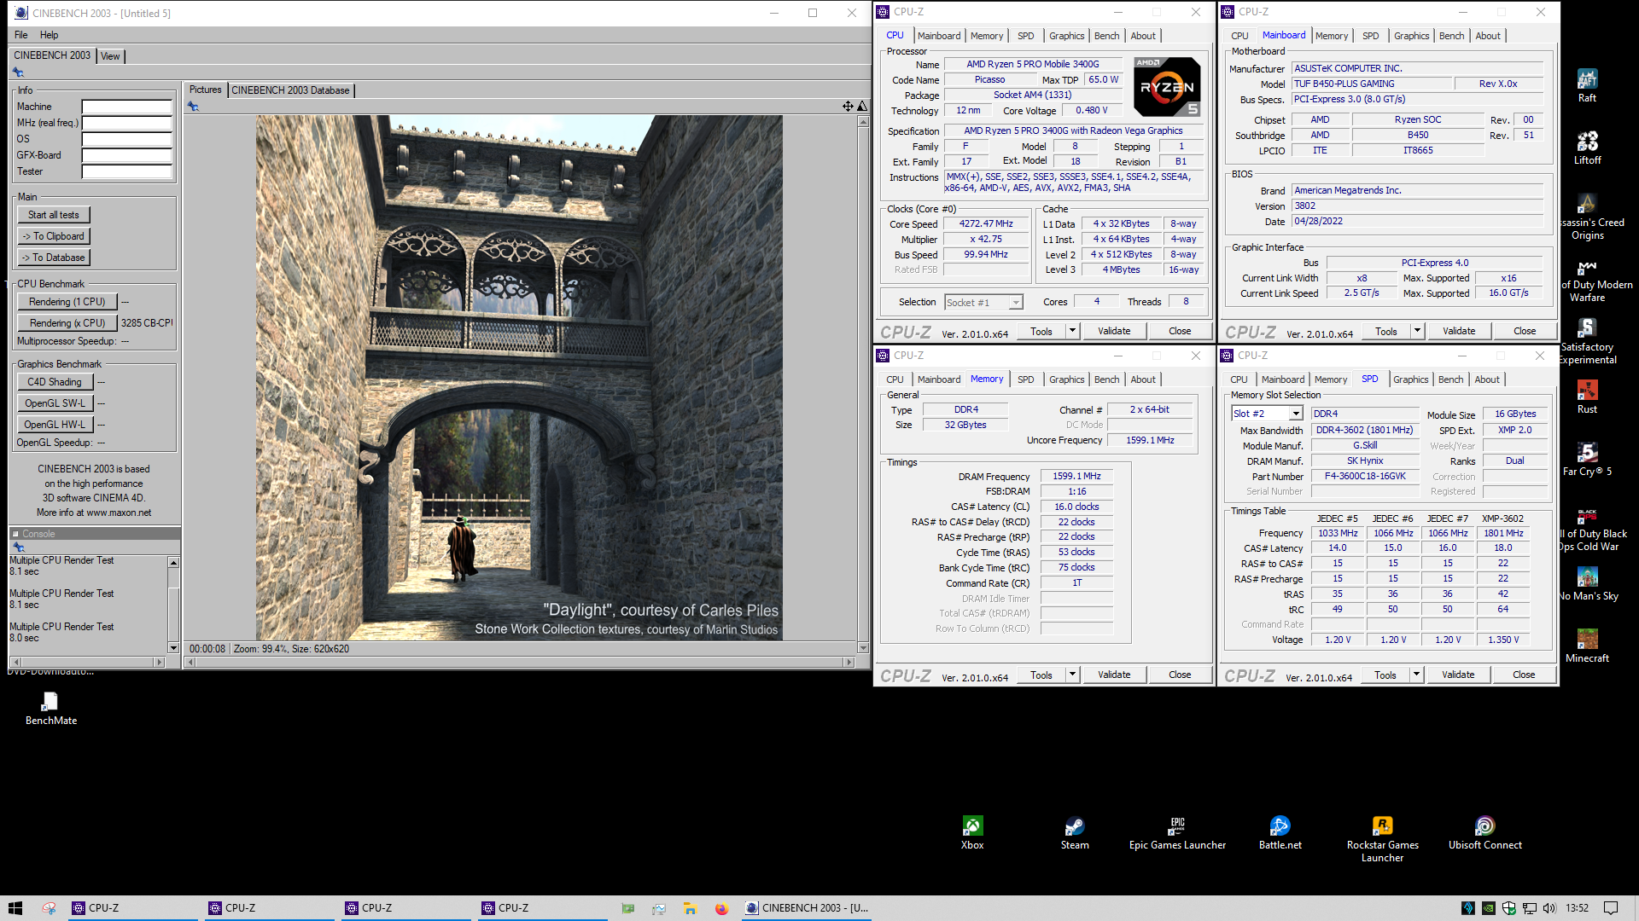The width and height of the screenshot is (1639, 921).
Task: Click Close in the CPU-Z SPD window
Action: coord(1524,675)
